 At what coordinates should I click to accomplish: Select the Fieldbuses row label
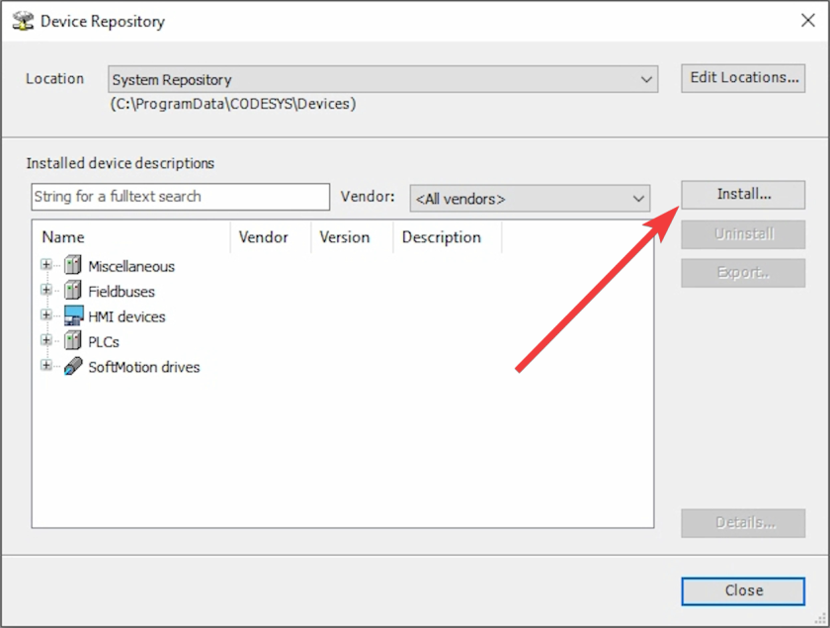(x=122, y=292)
